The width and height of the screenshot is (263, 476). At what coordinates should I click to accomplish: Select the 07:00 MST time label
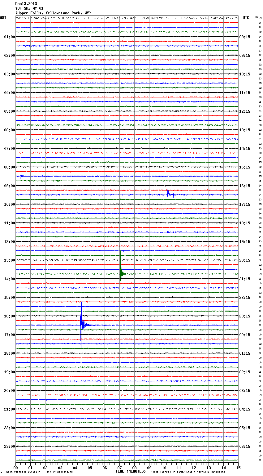coord(9,149)
